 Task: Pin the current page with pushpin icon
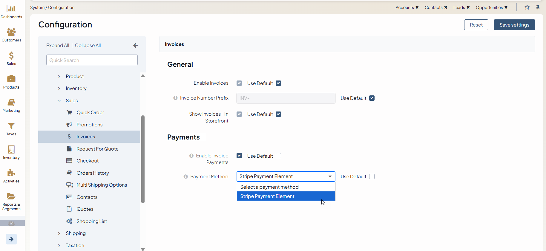[538, 7]
